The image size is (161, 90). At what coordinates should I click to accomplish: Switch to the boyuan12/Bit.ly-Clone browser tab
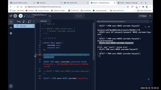[22, 3]
